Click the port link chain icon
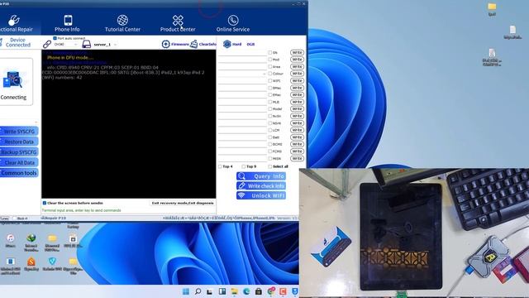The height and width of the screenshot is (298, 529). coord(47,44)
